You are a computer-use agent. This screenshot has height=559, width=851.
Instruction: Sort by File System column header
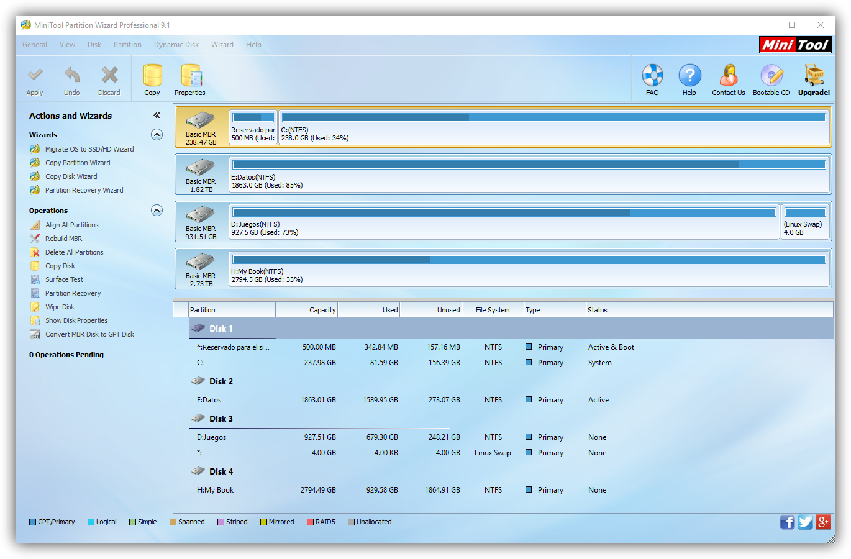(x=493, y=310)
